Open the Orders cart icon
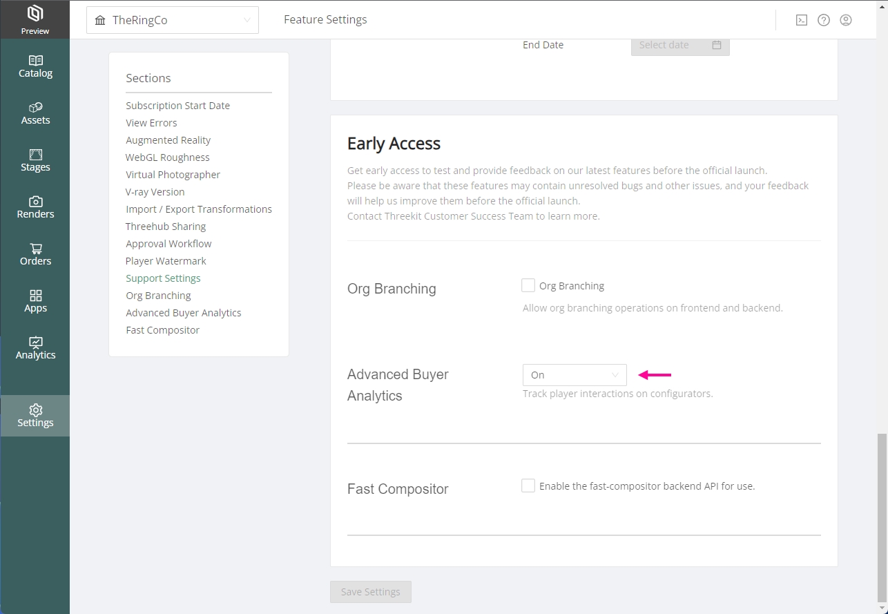Screen dimensions: 888x614 pos(35,249)
